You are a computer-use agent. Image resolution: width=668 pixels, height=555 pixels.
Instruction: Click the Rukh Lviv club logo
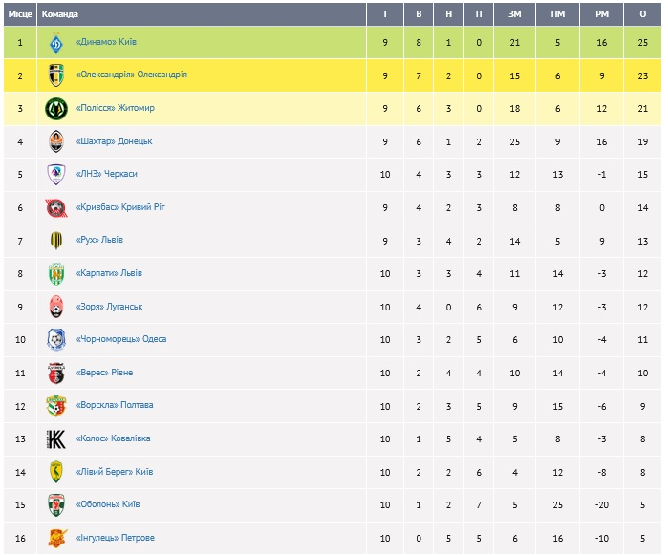pos(56,241)
